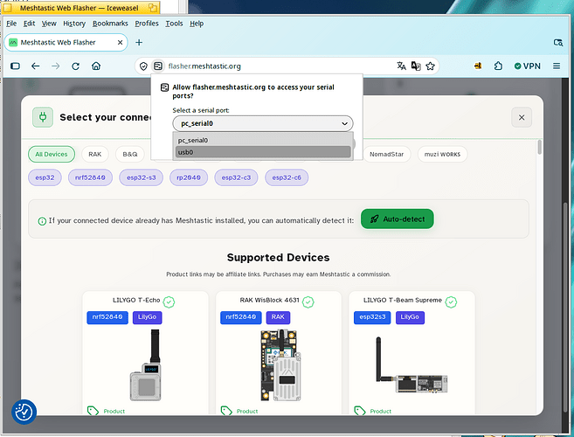
Task: Click verified checkmark beside LILYGO T-Echo
Action: pos(169,302)
